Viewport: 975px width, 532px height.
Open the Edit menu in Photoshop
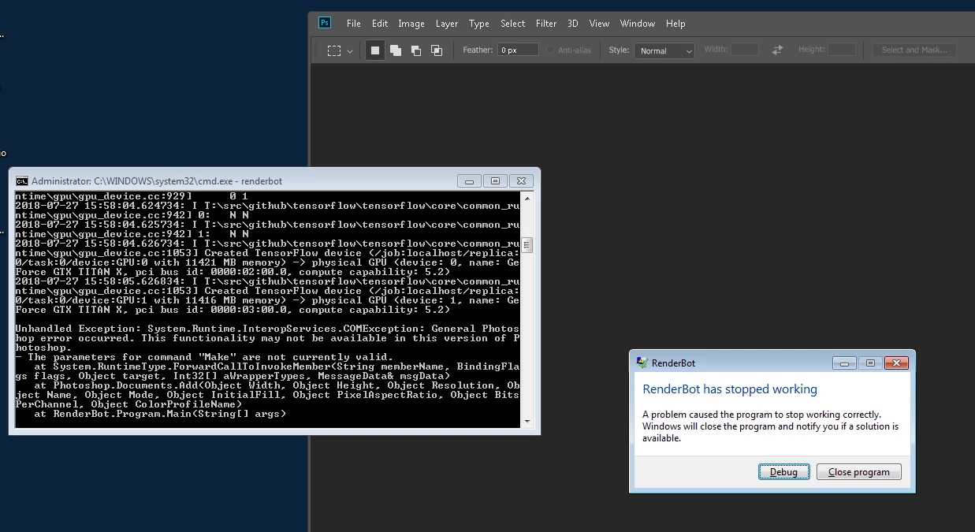click(x=380, y=24)
